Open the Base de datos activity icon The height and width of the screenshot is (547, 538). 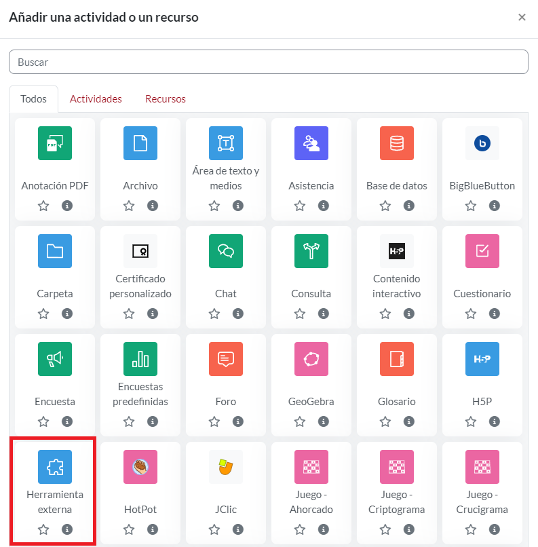[397, 143]
